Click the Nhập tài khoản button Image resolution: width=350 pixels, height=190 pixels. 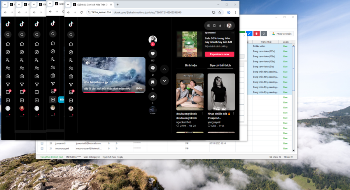[x=282, y=34]
